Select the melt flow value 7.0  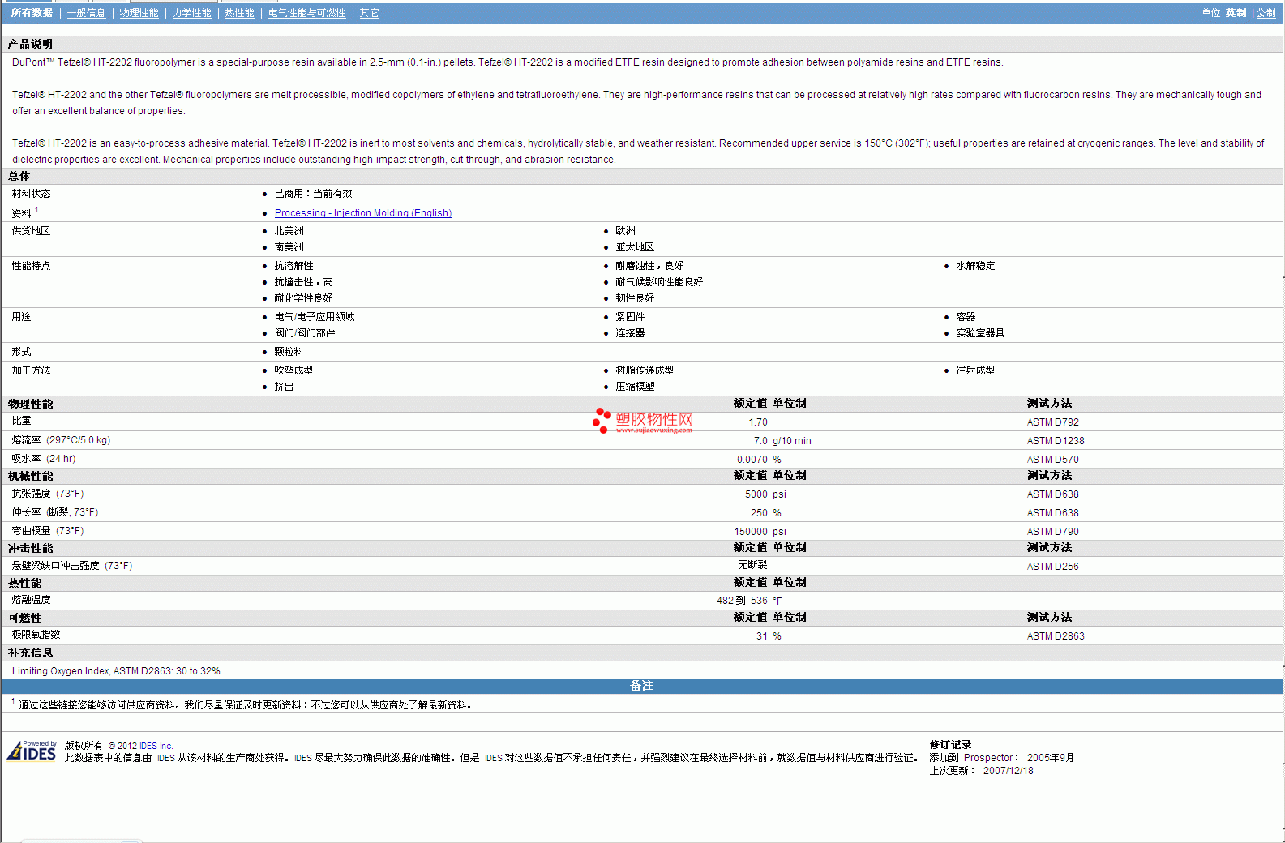[x=760, y=441]
